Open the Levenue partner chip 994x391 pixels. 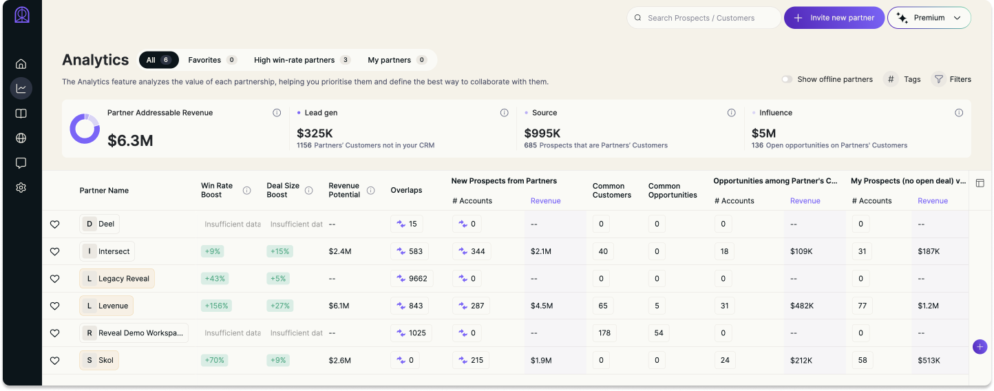tap(106, 306)
